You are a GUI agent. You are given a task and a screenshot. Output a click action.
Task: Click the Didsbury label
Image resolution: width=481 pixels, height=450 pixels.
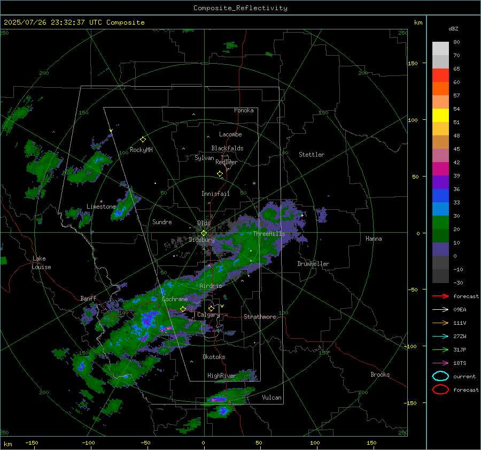(x=202, y=240)
